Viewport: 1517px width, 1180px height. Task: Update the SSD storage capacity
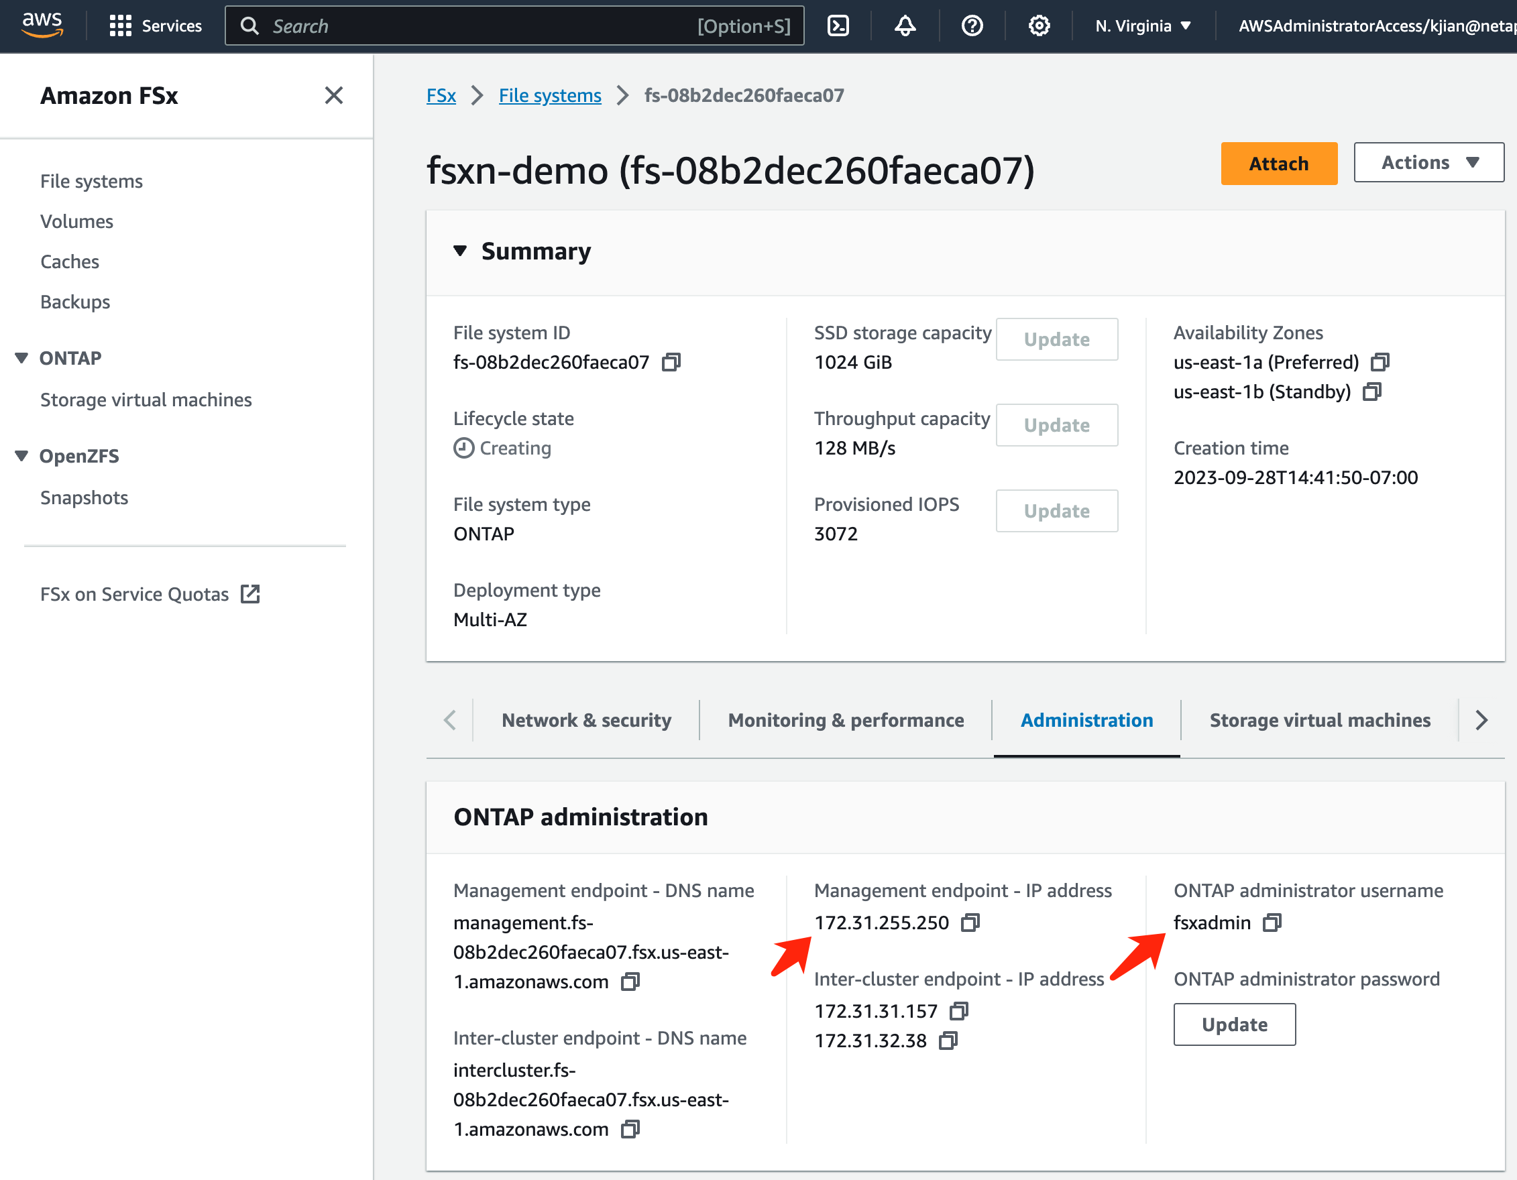click(1056, 340)
